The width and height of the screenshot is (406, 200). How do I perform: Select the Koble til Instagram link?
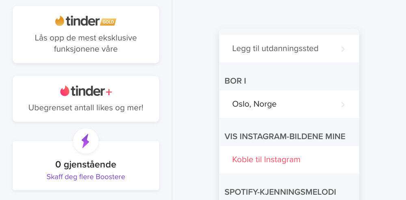click(266, 159)
